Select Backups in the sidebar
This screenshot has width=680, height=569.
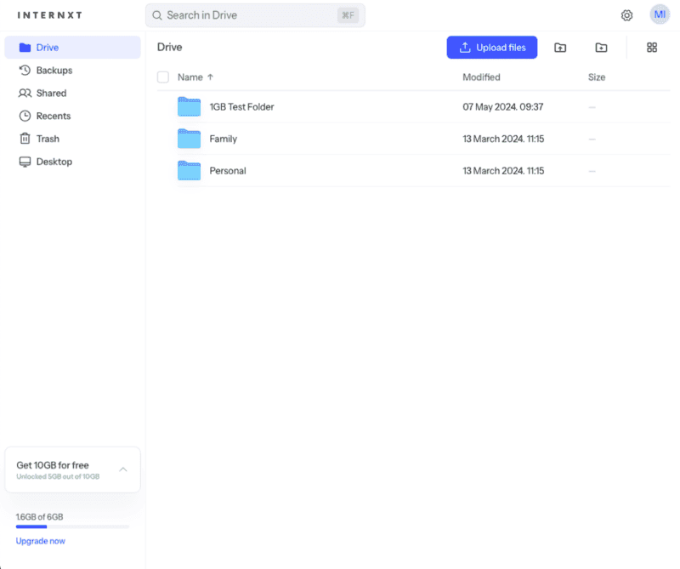[x=51, y=70]
